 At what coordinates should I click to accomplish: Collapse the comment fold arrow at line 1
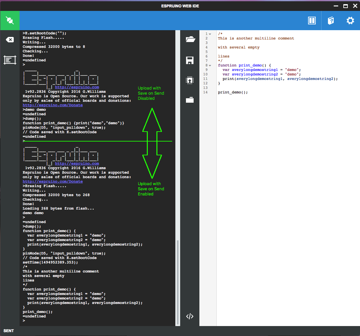point(210,34)
